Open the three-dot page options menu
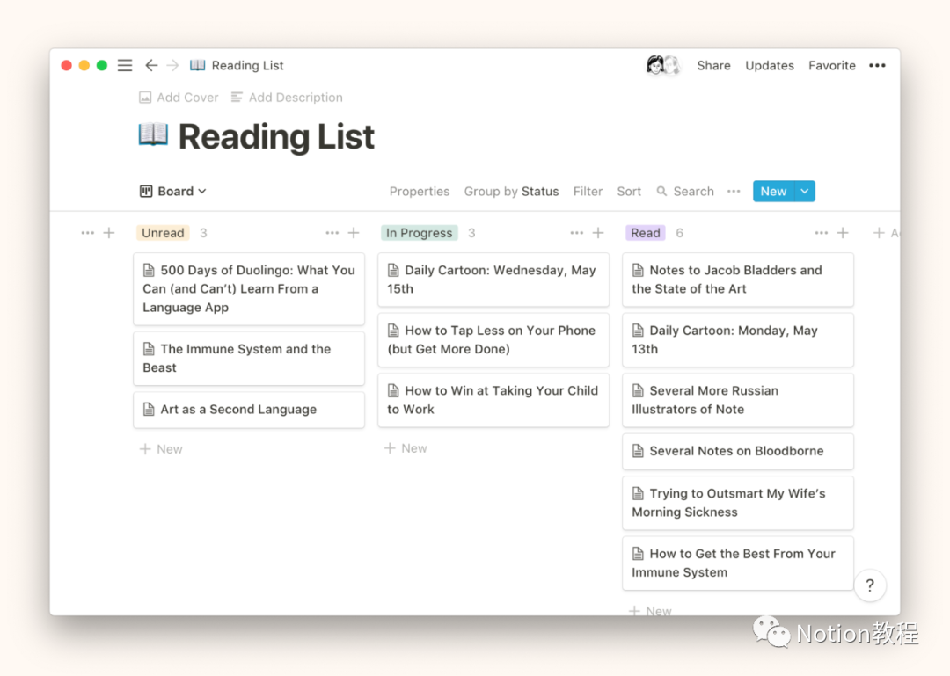This screenshot has width=950, height=676. click(877, 66)
